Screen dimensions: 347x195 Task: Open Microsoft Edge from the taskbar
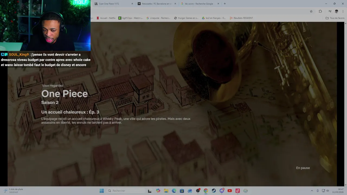tap(174, 191)
